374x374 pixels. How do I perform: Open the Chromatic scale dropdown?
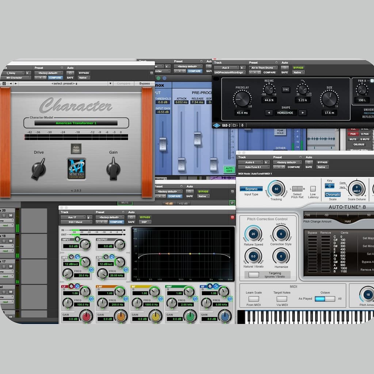333,195
